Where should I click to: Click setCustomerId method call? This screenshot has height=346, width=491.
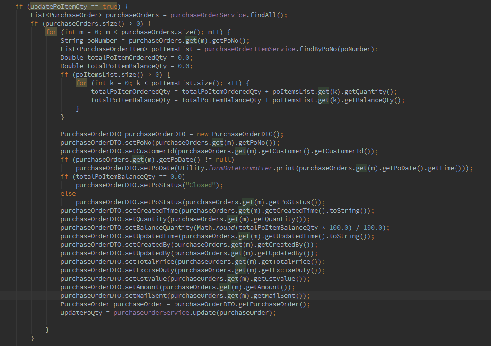click(x=149, y=151)
